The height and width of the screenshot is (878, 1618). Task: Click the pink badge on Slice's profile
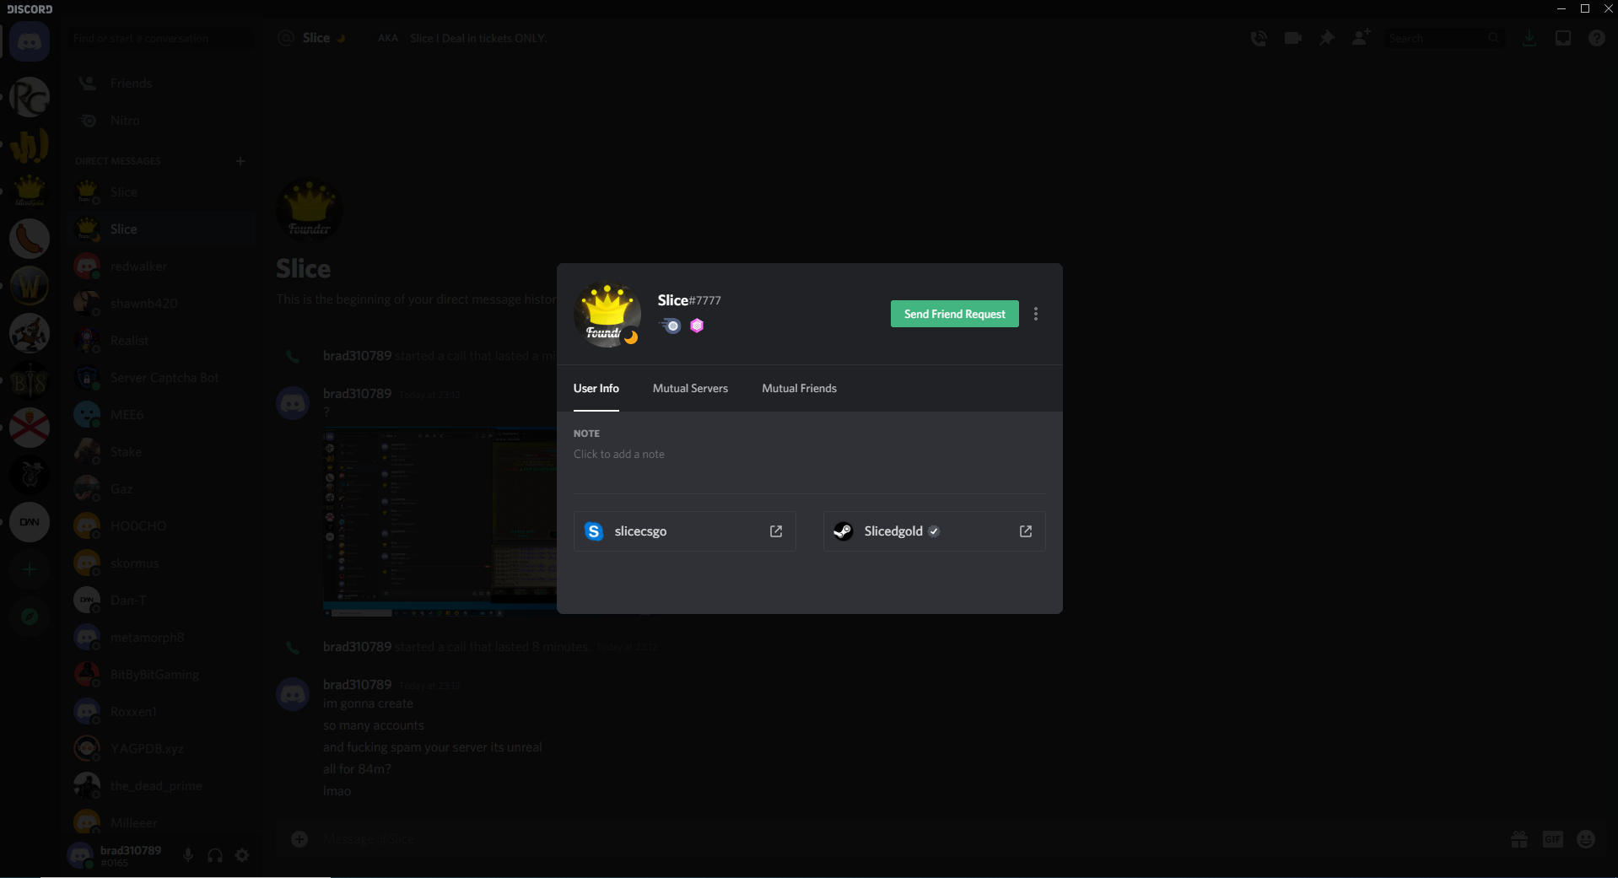[x=697, y=326]
